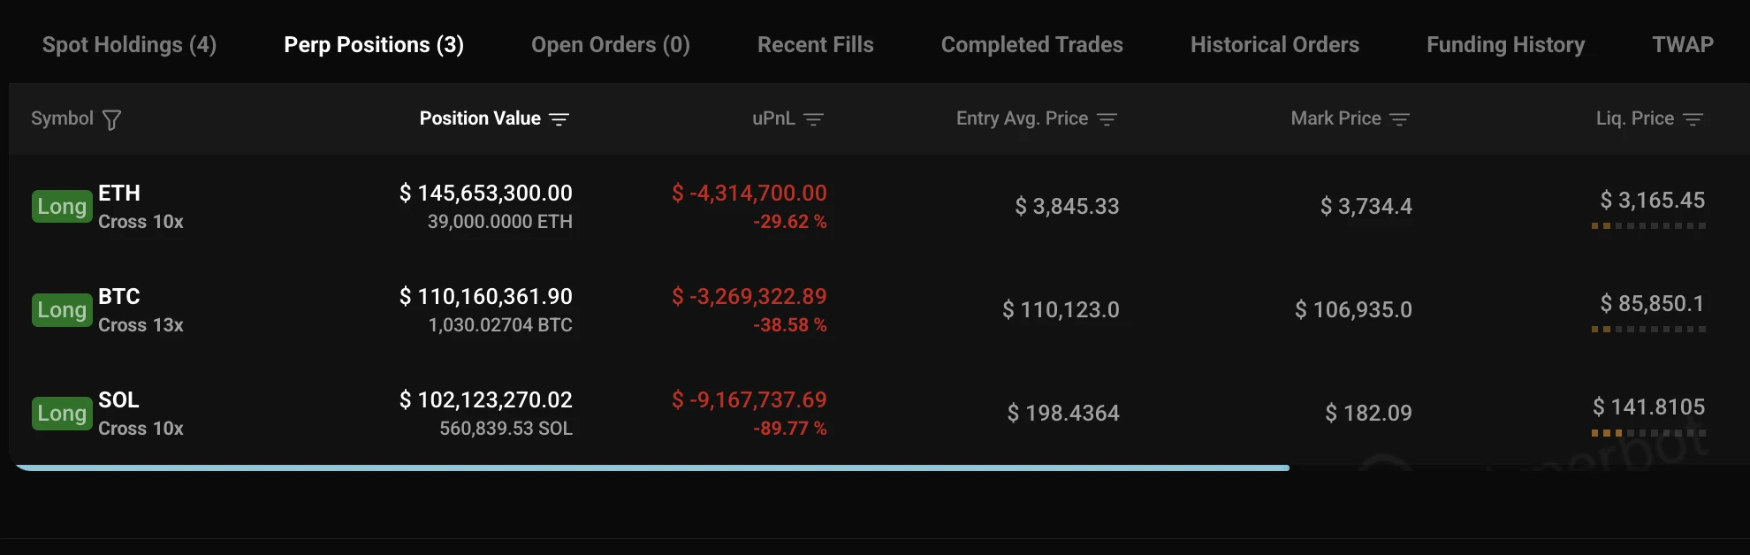View the Historical Orders tab
Image resolution: width=1750 pixels, height=555 pixels.
click(1274, 44)
